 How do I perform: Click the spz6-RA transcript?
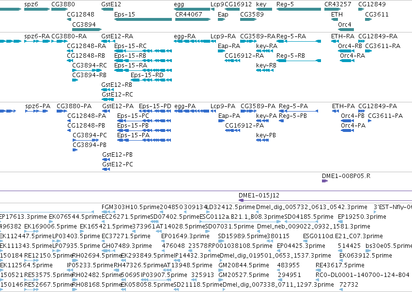click(37, 41)
